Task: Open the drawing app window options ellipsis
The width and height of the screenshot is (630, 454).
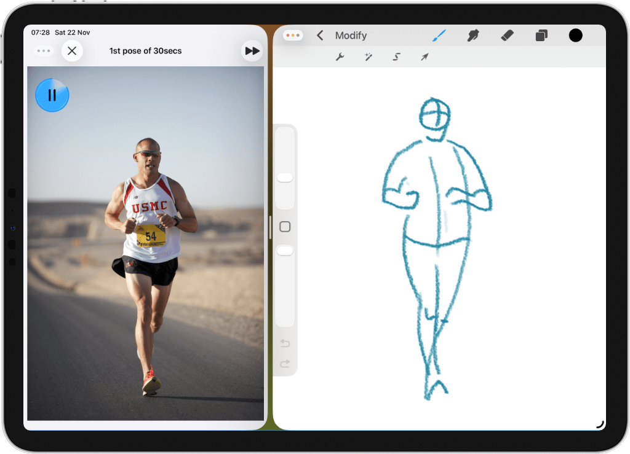Action: pyautogui.click(x=293, y=35)
